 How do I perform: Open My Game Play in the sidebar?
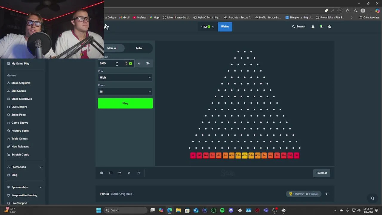pos(20,64)
